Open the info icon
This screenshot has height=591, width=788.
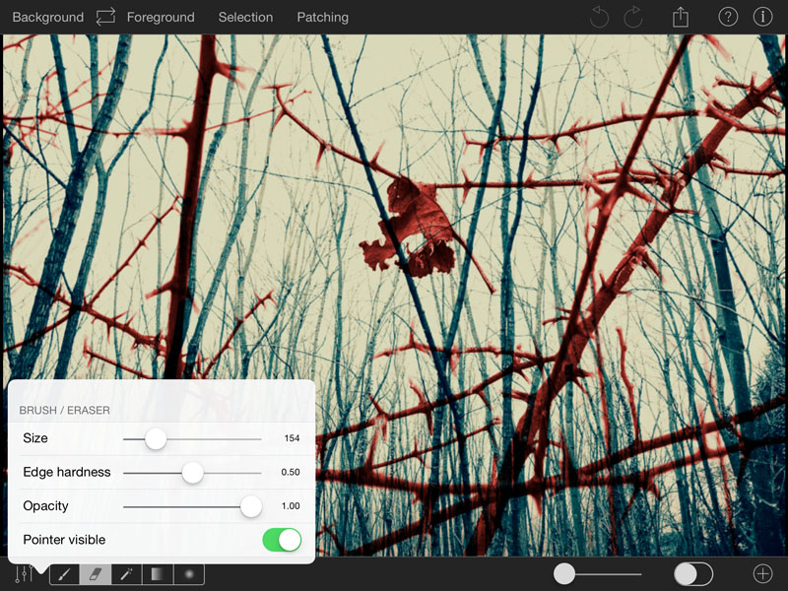click(762, 17)
